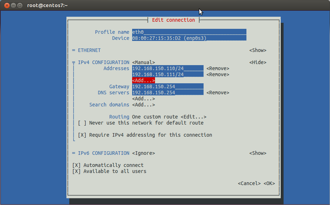Remove the address 192.168.150.110/24
The width and height of the screenshot is (330, 205).
[x=218, y=68]
